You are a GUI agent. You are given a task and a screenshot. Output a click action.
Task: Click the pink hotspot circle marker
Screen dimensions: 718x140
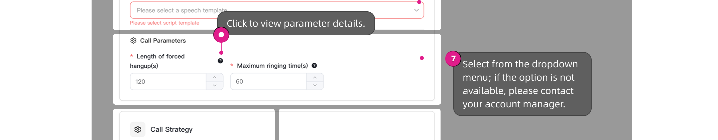[221, 35]
